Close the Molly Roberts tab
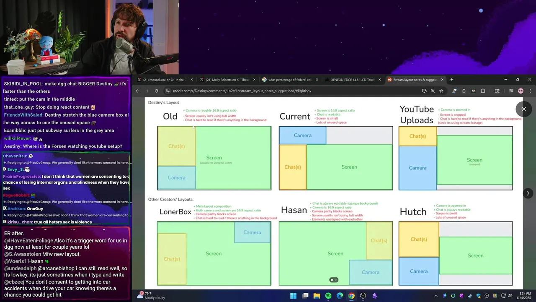Viewport: 536px width, 302px height. (254, 80)
